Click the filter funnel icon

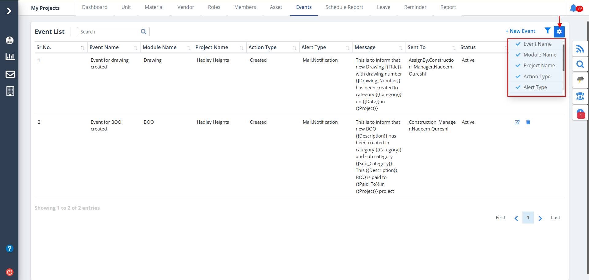tap(547, 31)
